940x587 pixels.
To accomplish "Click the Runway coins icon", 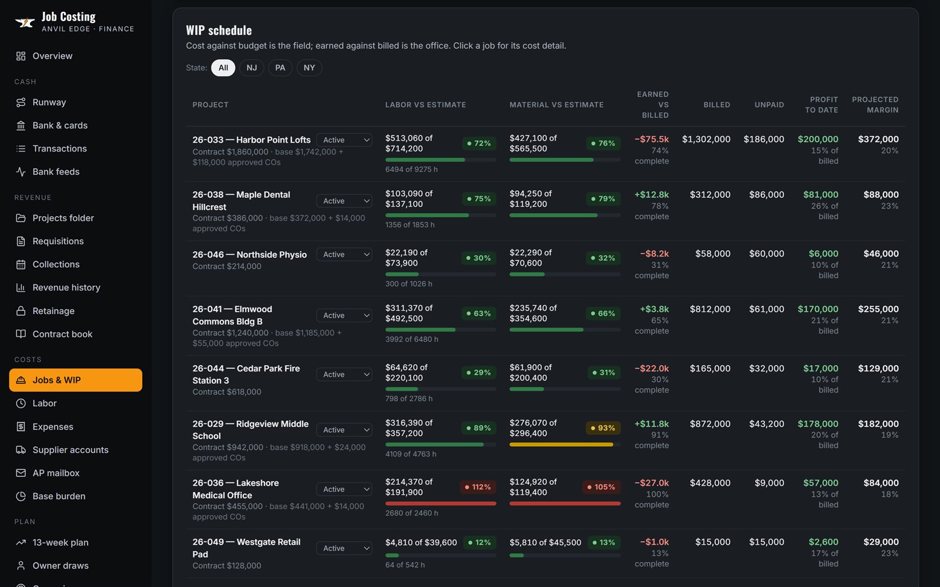I will [x=21, y=102].
